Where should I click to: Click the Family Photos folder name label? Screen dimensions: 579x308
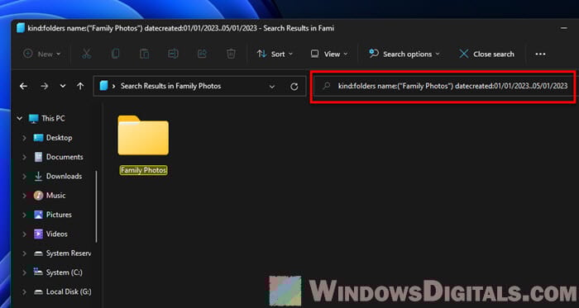144,170
